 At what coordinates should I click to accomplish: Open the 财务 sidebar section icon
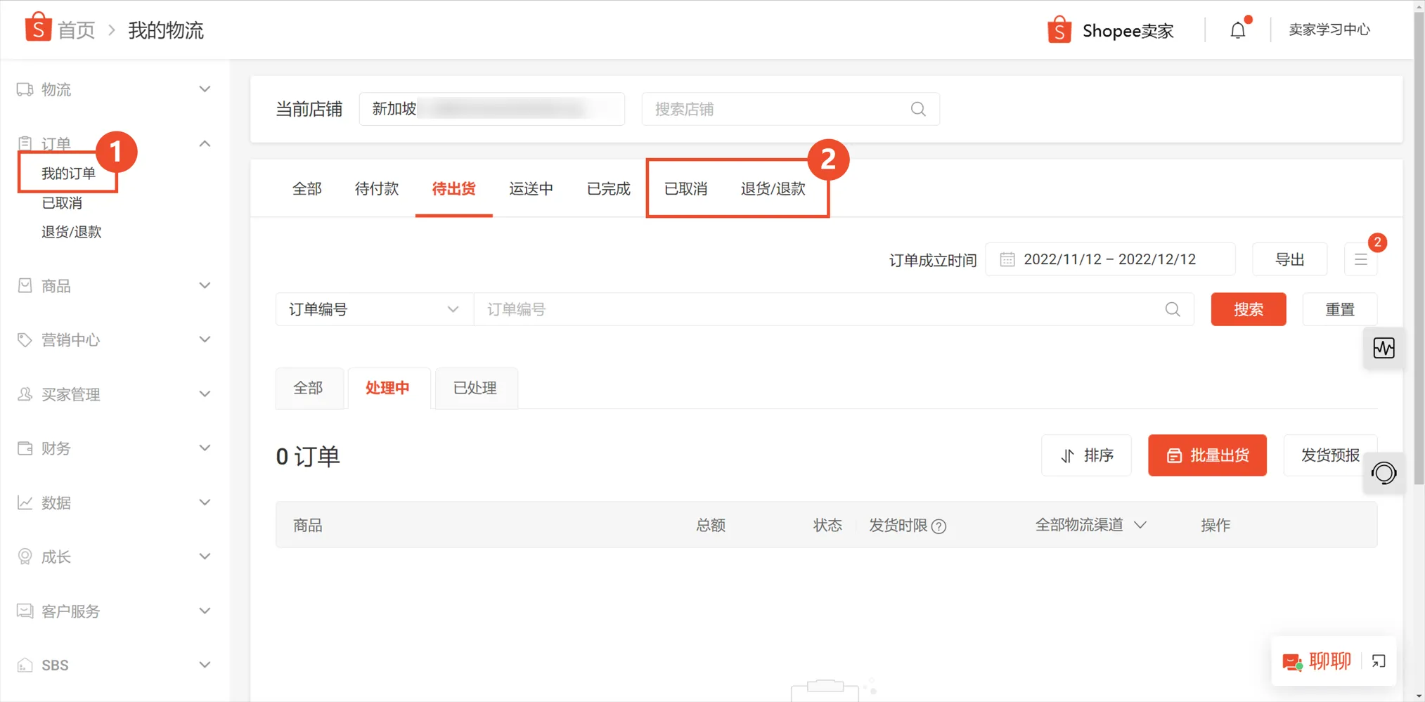click(25, 448)
